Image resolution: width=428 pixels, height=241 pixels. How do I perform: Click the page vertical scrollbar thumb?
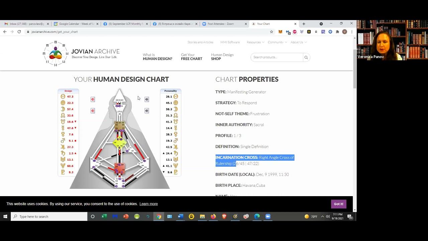[354, 69]
